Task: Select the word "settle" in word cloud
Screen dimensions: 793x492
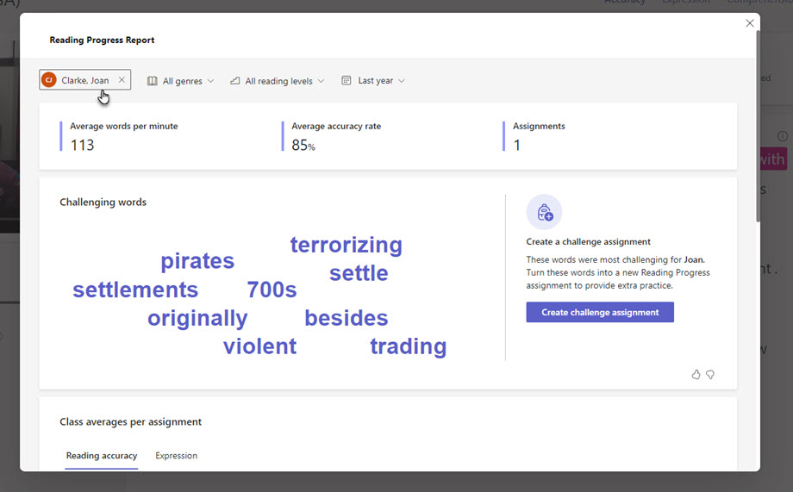Action: 359,273
